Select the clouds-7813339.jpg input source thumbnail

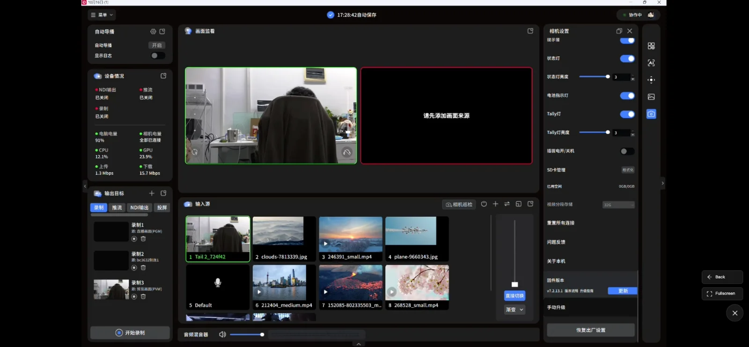pyautogui.click(x=284, y=239)
